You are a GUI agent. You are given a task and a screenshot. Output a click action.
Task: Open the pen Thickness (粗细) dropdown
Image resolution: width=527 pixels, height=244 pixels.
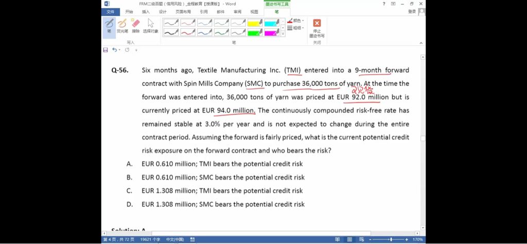296,28
